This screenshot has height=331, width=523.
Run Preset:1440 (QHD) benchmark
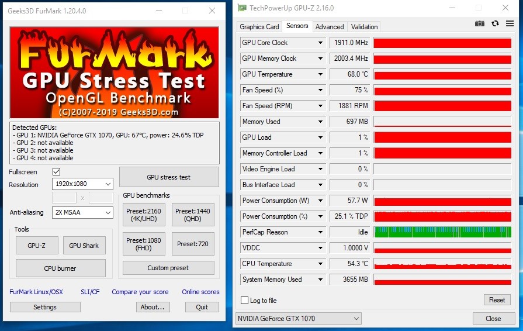coord(193,215)
